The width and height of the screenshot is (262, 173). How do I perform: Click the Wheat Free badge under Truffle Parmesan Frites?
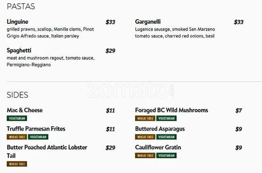click(x=17, y=137)
